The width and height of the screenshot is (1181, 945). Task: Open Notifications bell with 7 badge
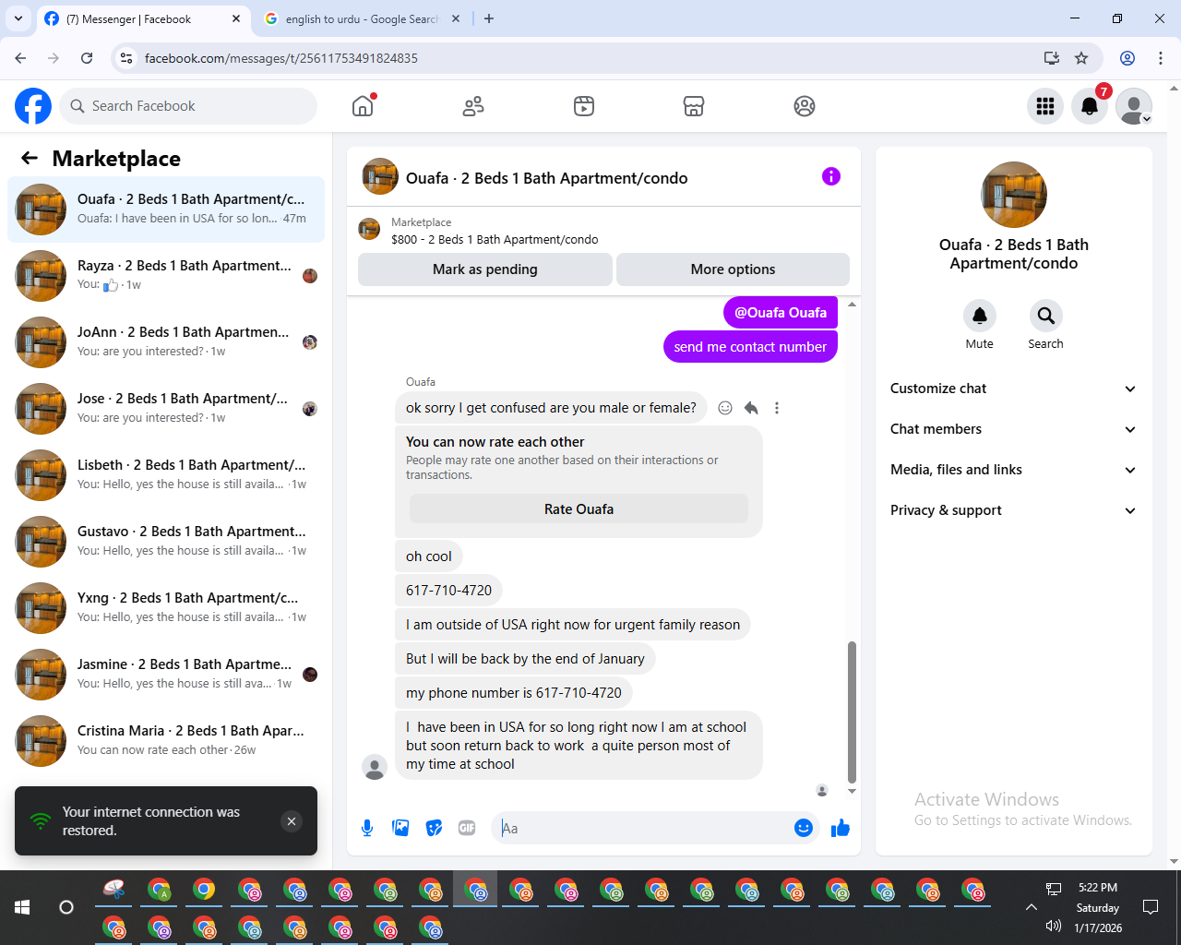(1090, 106)
